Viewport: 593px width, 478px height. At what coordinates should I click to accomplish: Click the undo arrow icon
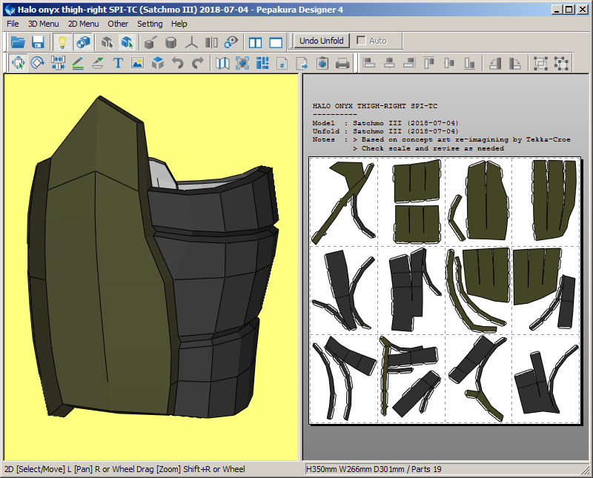(x=177, y=64)
